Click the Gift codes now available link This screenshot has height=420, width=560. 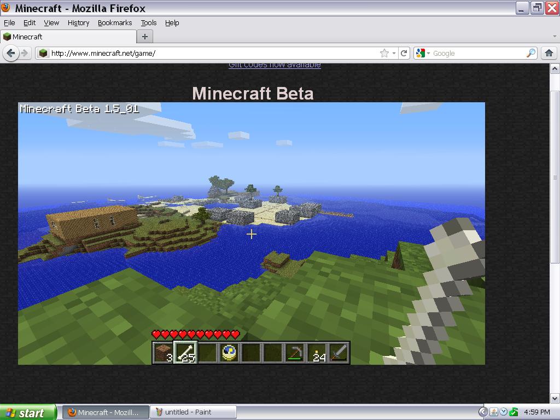point(275,66)
